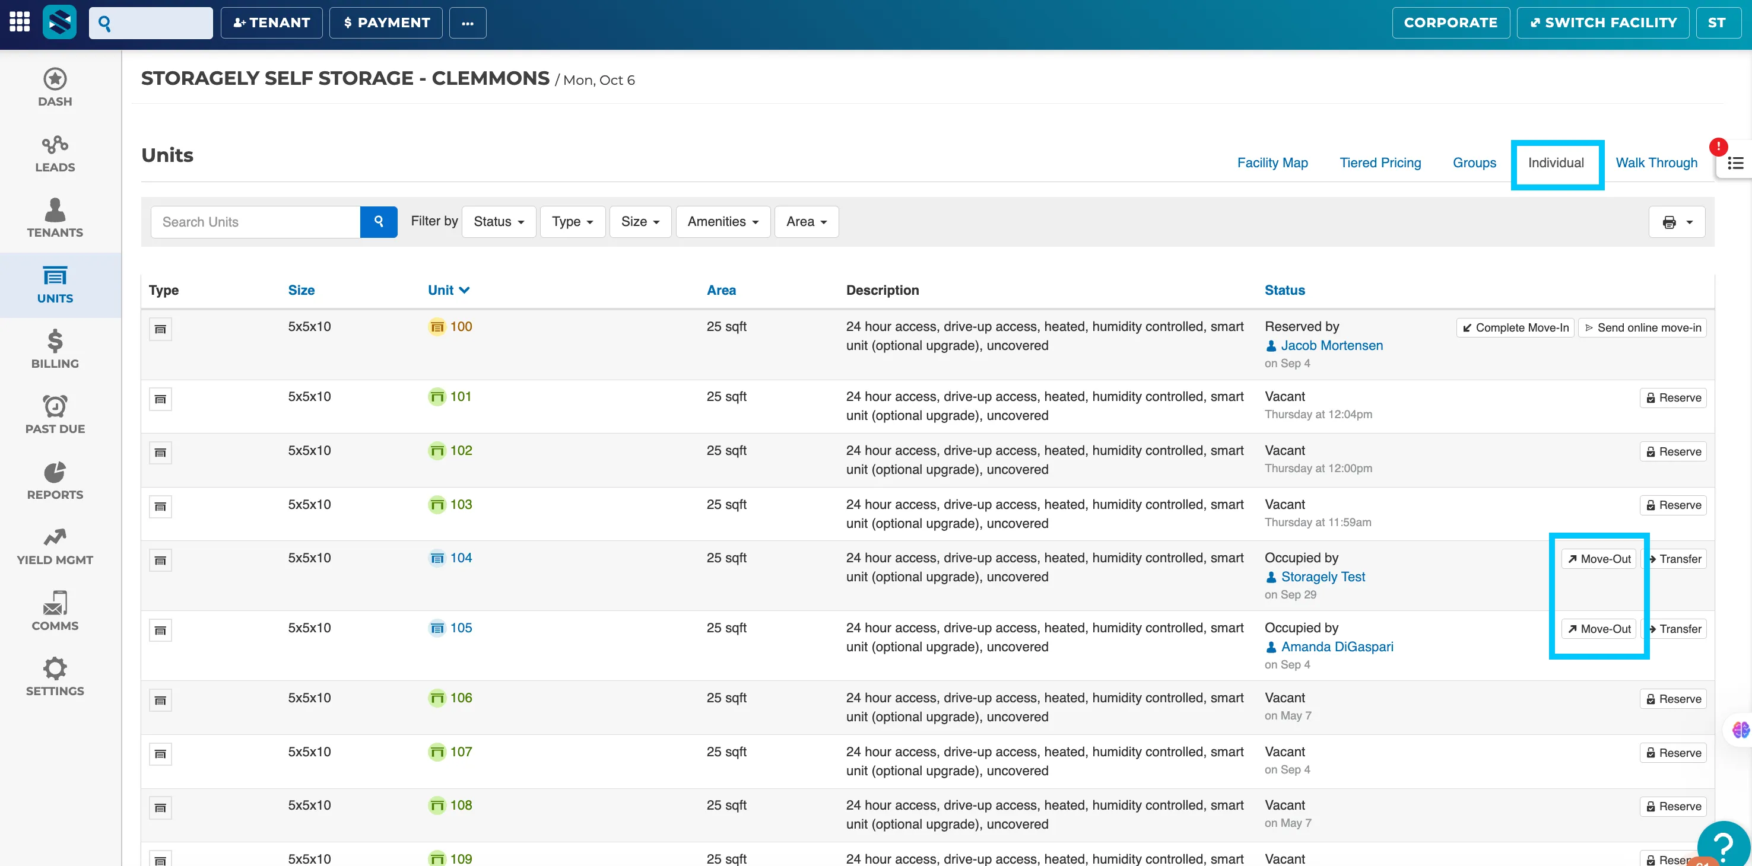
Task: Select the Individual tab
Action: (1556, 163)
